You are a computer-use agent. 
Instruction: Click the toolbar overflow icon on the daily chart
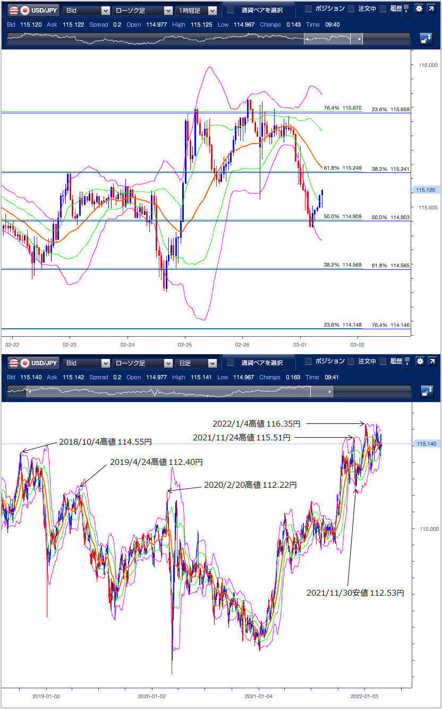click(x=406, y=363)
